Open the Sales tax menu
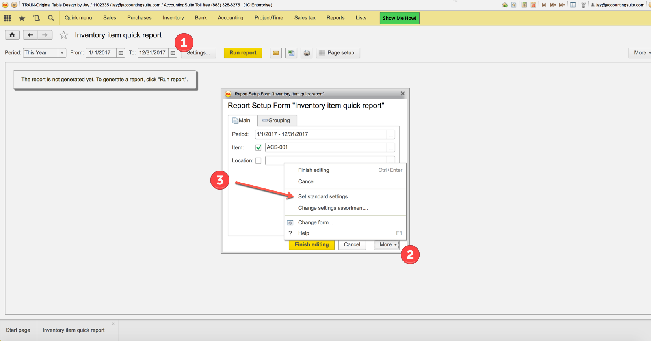Viewport: 651px width, 341px height. click(305, 18)
